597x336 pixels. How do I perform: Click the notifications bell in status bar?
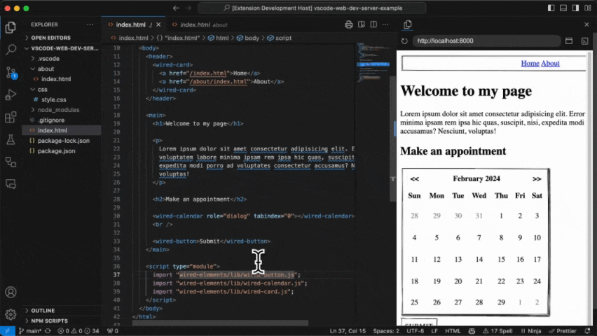[x=587, y=331]
